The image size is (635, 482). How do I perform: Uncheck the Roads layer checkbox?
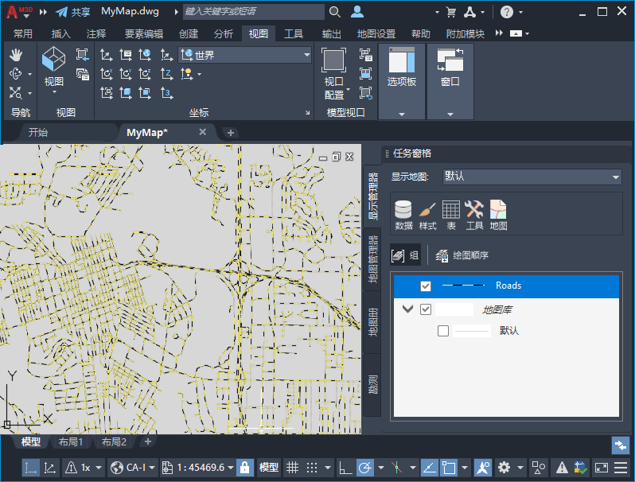point(426,286)
